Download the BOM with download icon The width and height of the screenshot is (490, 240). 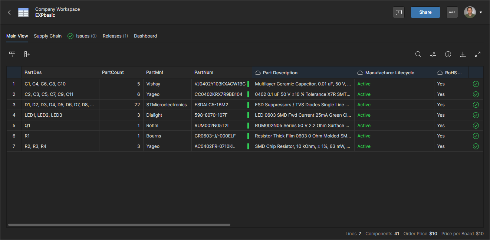click(463, 54)
